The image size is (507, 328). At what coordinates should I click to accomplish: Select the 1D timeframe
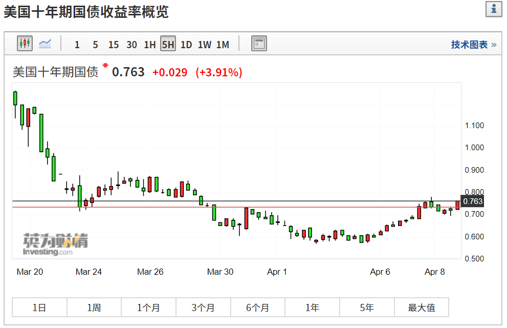(186, 45)
